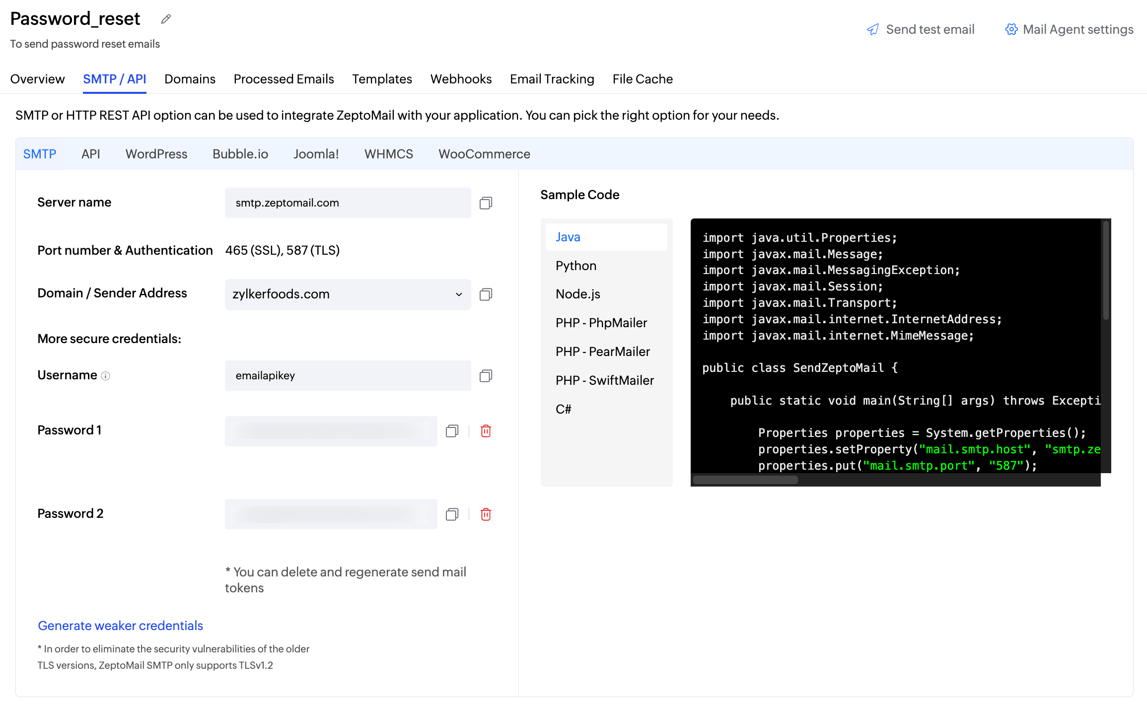Click the emailapikey username field
Image resolution: width=1147 pixels, height=708 pixels.
pos(348,375)
